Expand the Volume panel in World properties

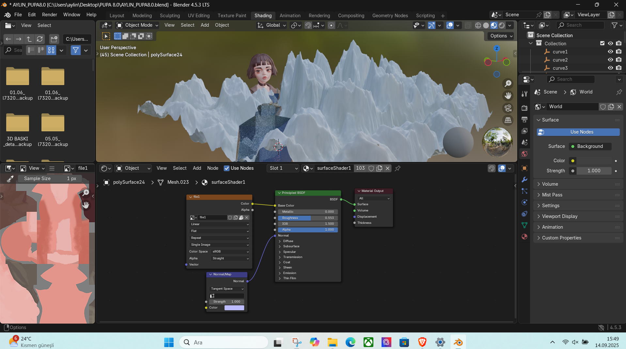[550, 184]
